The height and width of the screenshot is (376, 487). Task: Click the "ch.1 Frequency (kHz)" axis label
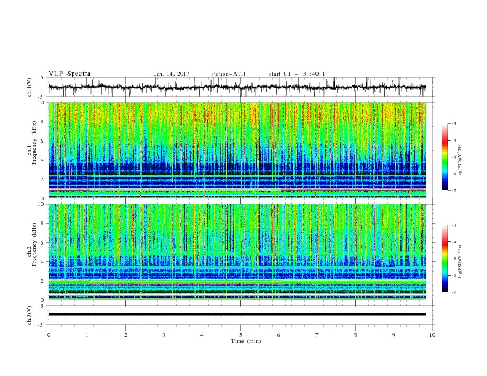coord(31,142)
